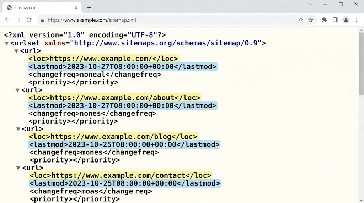Click the empty priority line under noneal
The height and width of the screenshot is (203, 364).
(x=73, y=82)
